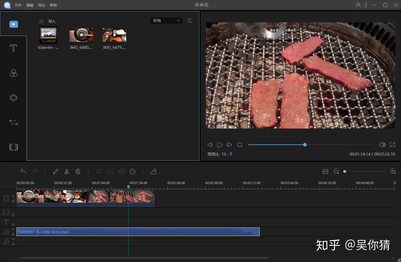Change aspect ratio 16 : 9

227,154
